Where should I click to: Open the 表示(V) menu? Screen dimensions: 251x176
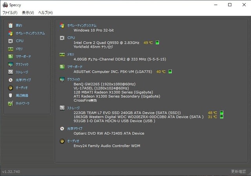point(28,13)
